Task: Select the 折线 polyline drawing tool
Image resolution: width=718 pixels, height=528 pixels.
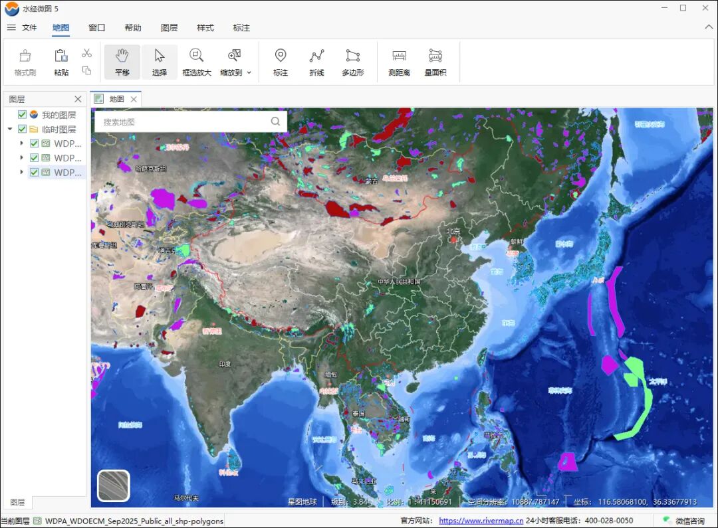Action: (x=316, y=62)
